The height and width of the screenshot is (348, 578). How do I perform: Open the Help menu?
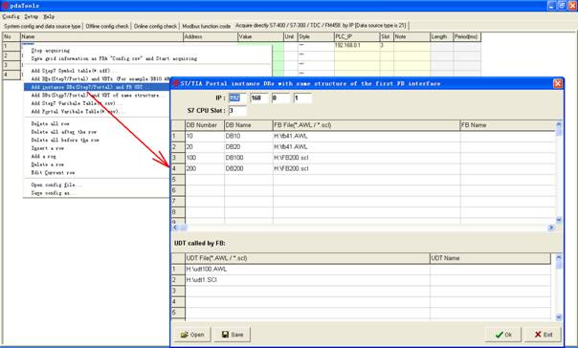point(49,16)
